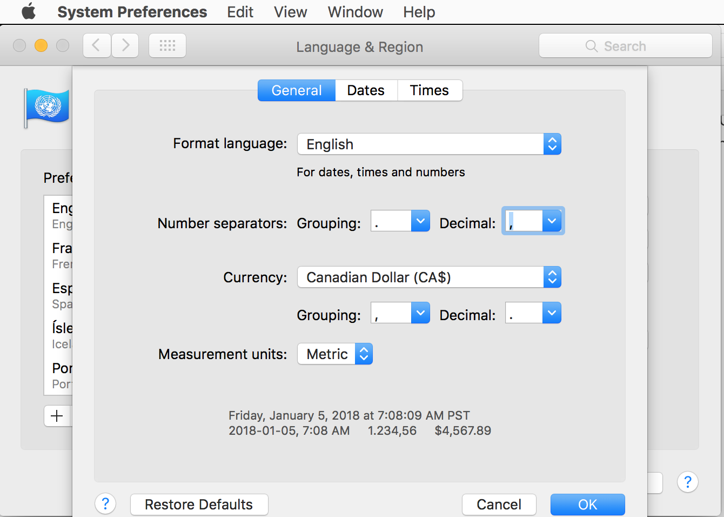Viewport: 724px width, 517px height.
Task: Select the Íslenska language row
Action: (58, 335)
